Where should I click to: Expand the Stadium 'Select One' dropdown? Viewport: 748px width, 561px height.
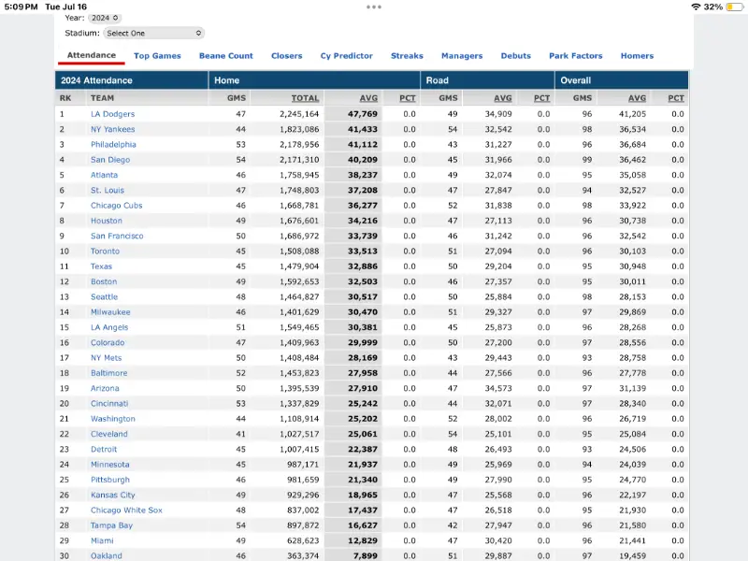(153, 33)
